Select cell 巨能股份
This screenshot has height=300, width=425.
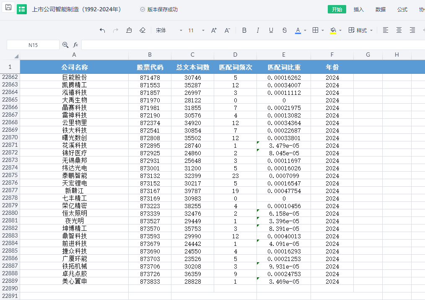[74, 78]
